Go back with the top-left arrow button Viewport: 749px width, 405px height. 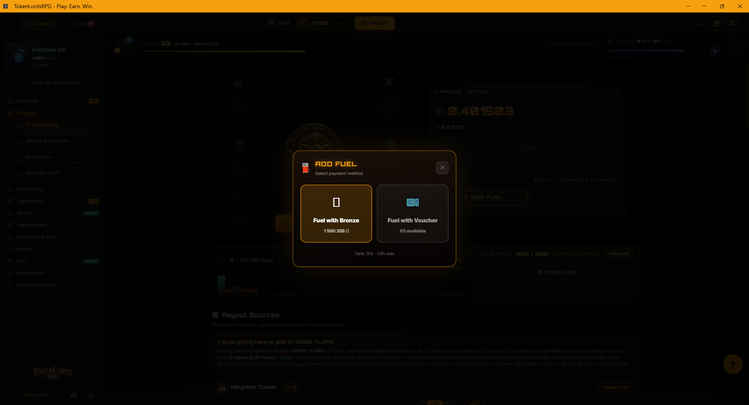tap(10, 24)
